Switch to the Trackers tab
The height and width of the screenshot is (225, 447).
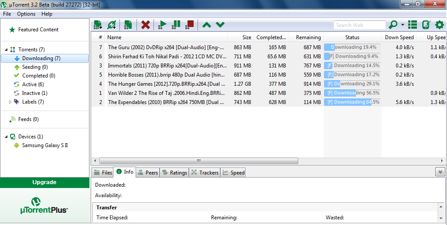tap(205, 173)
